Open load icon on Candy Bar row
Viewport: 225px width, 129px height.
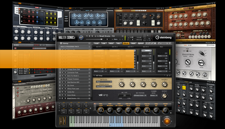coord(89,92)
